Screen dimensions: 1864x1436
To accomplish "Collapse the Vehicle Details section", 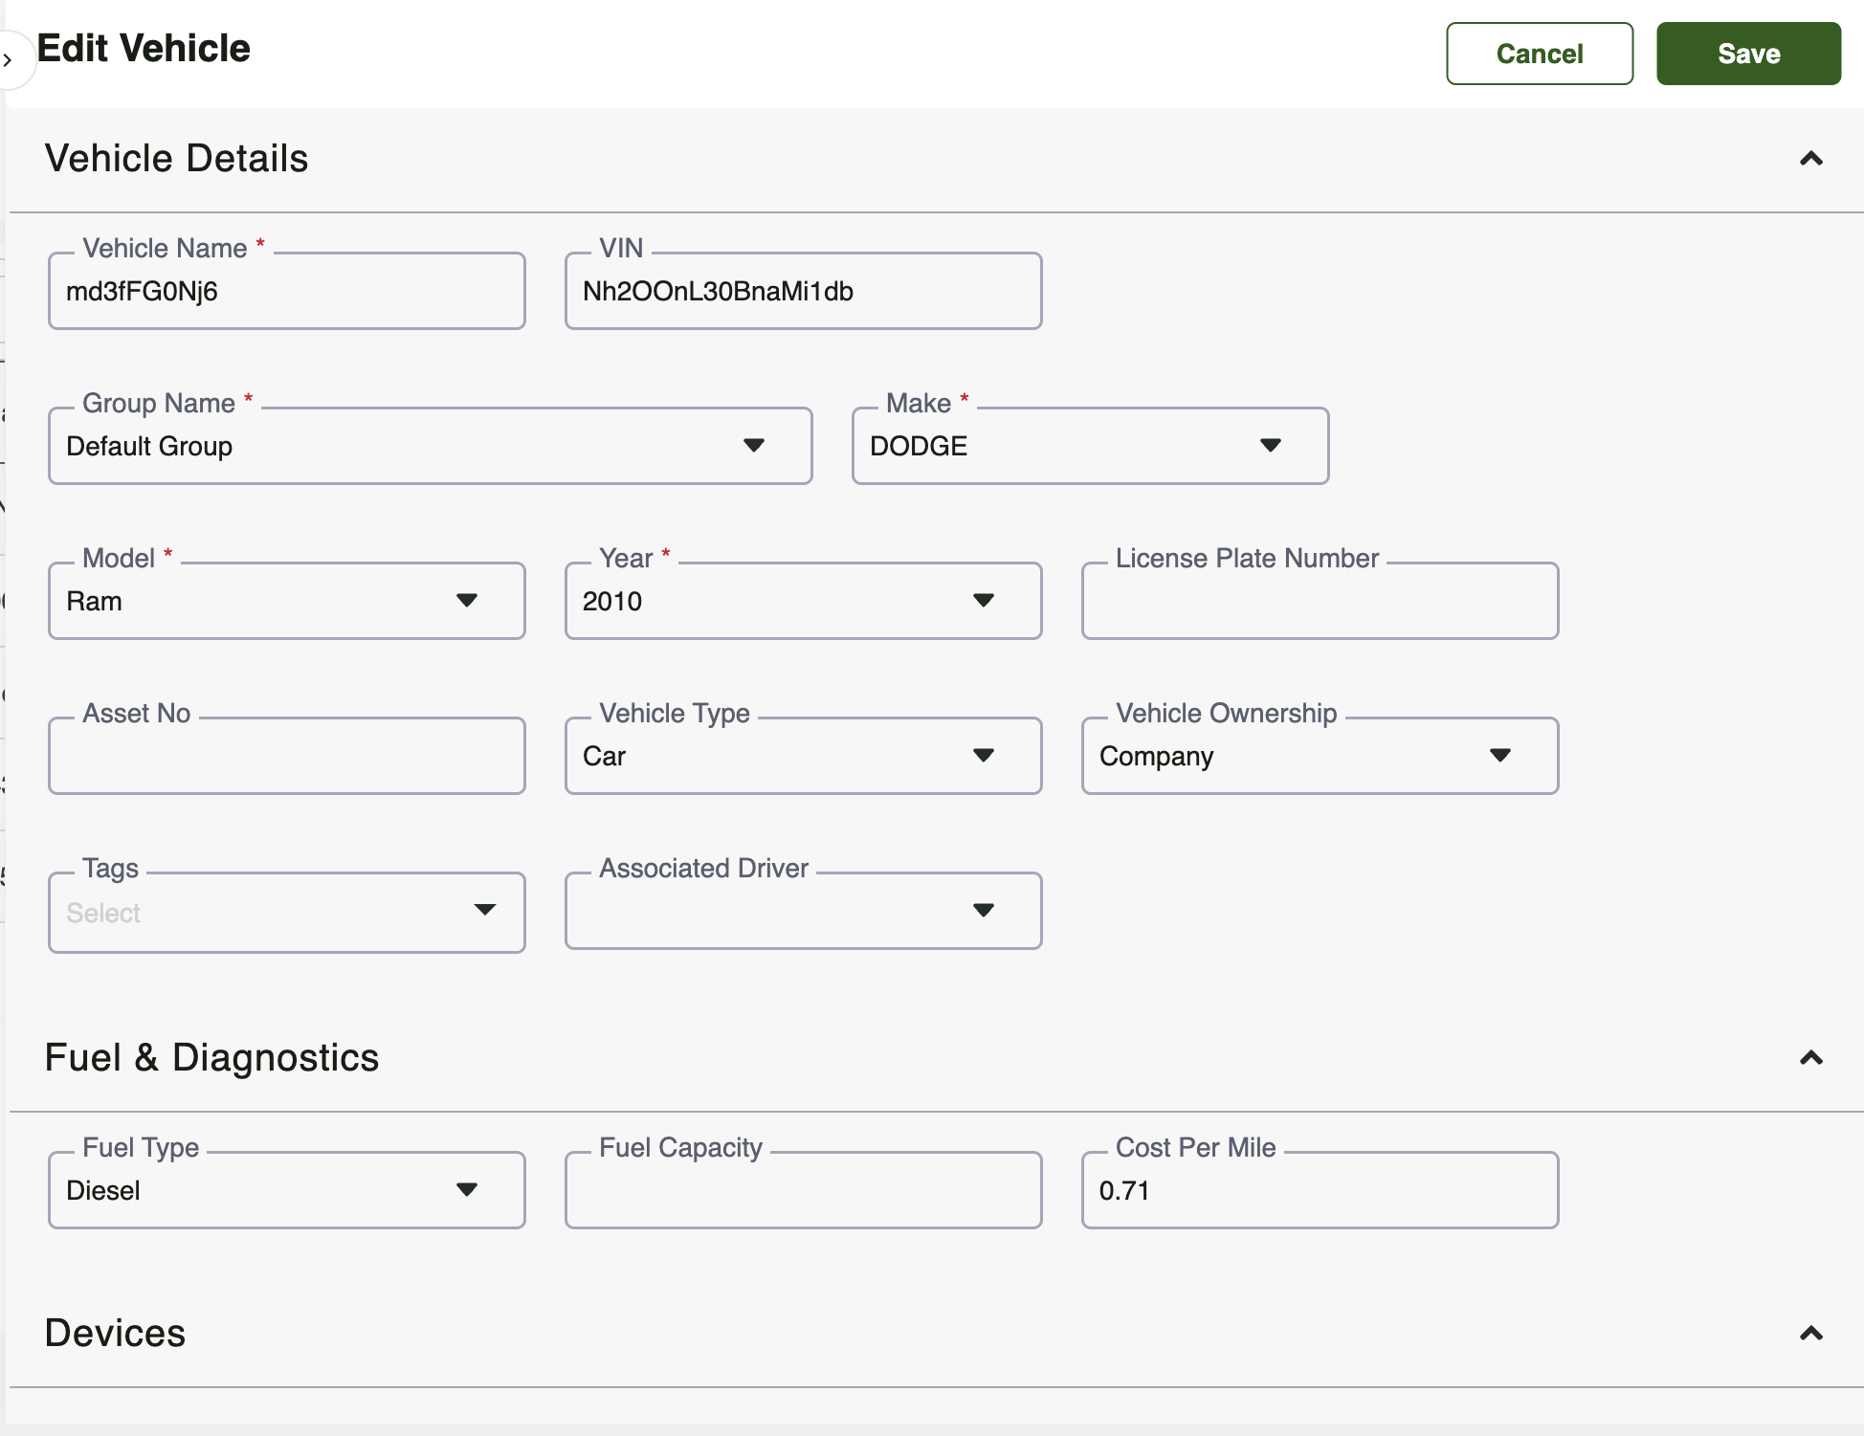I will click(1810, 159).
